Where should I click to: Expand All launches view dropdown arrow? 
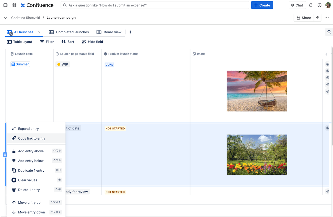pyautogui.click(x=39, y=32)
